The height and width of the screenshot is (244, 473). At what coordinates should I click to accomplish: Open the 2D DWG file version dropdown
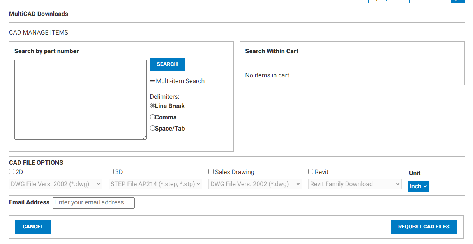(x=56, y=184)
